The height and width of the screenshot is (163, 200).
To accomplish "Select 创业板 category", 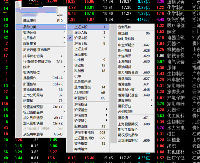I will (88, 65).
